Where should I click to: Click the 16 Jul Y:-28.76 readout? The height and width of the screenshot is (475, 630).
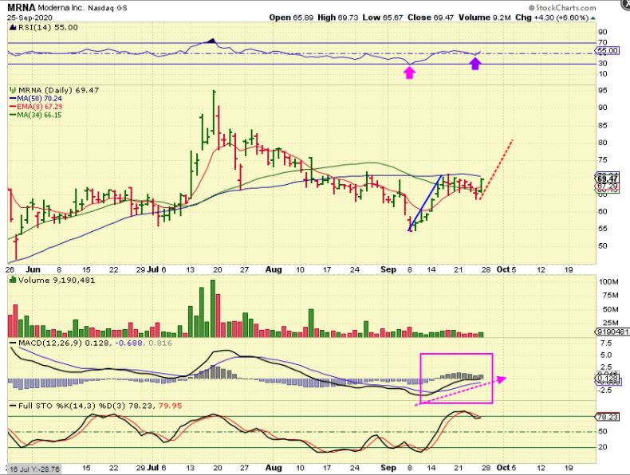[34, 469]
